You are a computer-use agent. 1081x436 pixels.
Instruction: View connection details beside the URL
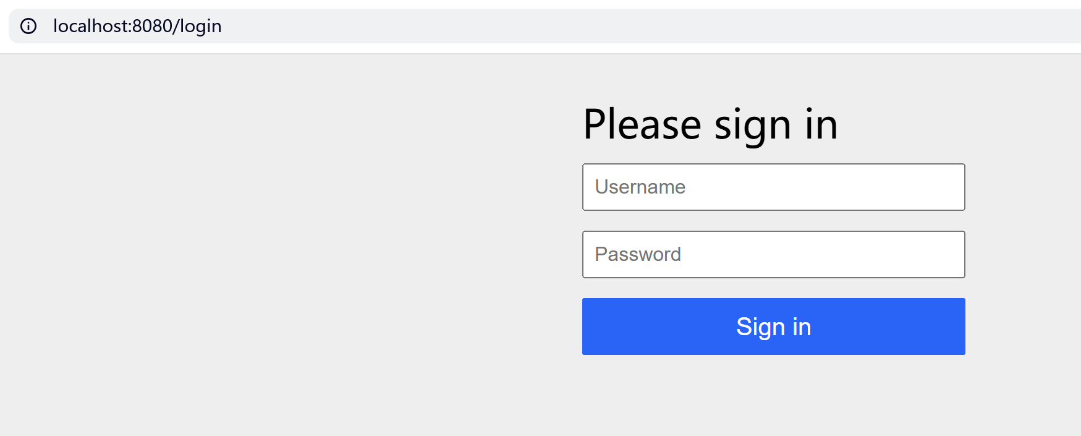click(28, 26)
